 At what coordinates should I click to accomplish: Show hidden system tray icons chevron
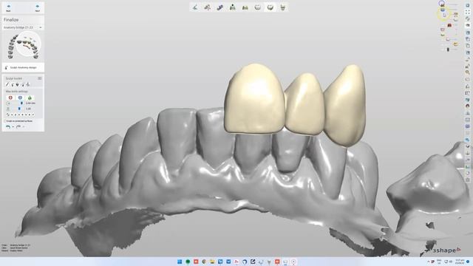(429, 262)
